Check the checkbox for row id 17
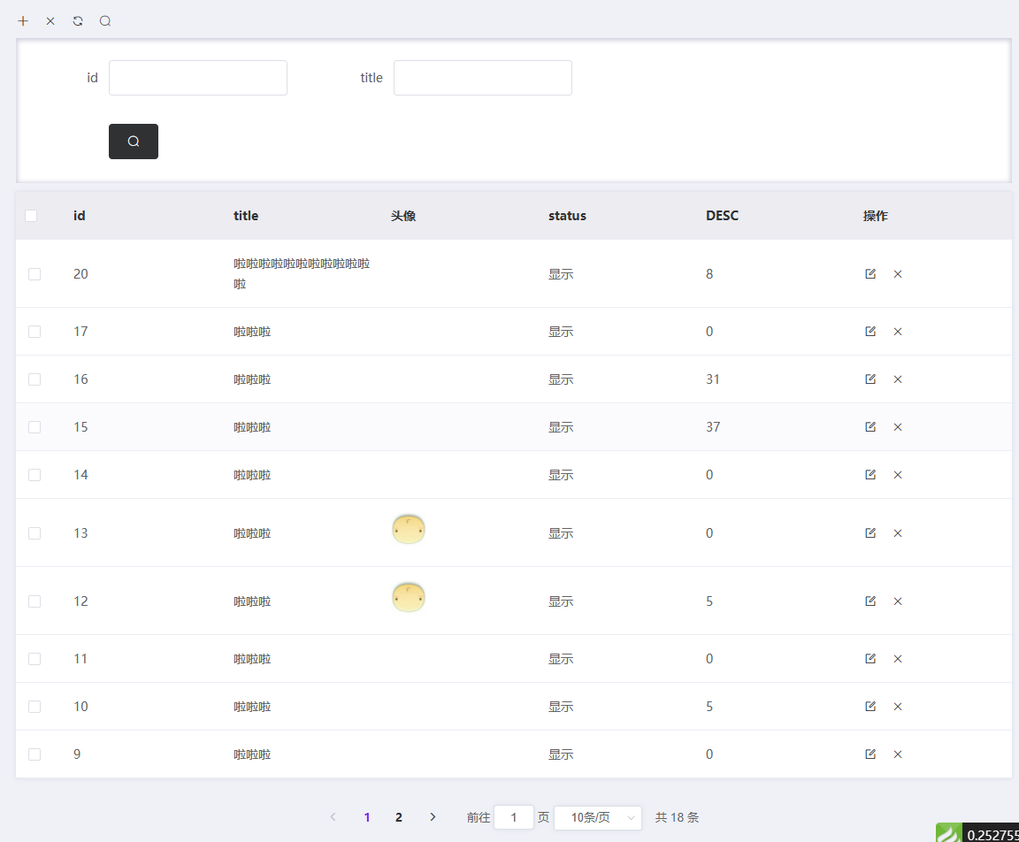Viewport: 1019px width, 842px height. pyautogui.click(x=34, y=332)
